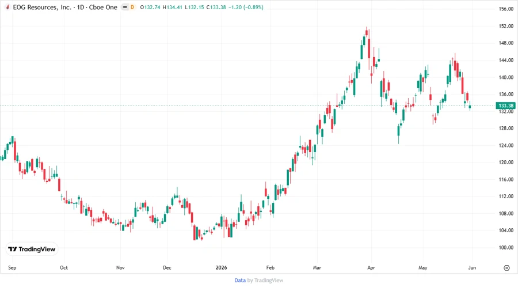Click the Dec label on time axis
Viewport: 518px width, 287px height.
coord(167,267)
